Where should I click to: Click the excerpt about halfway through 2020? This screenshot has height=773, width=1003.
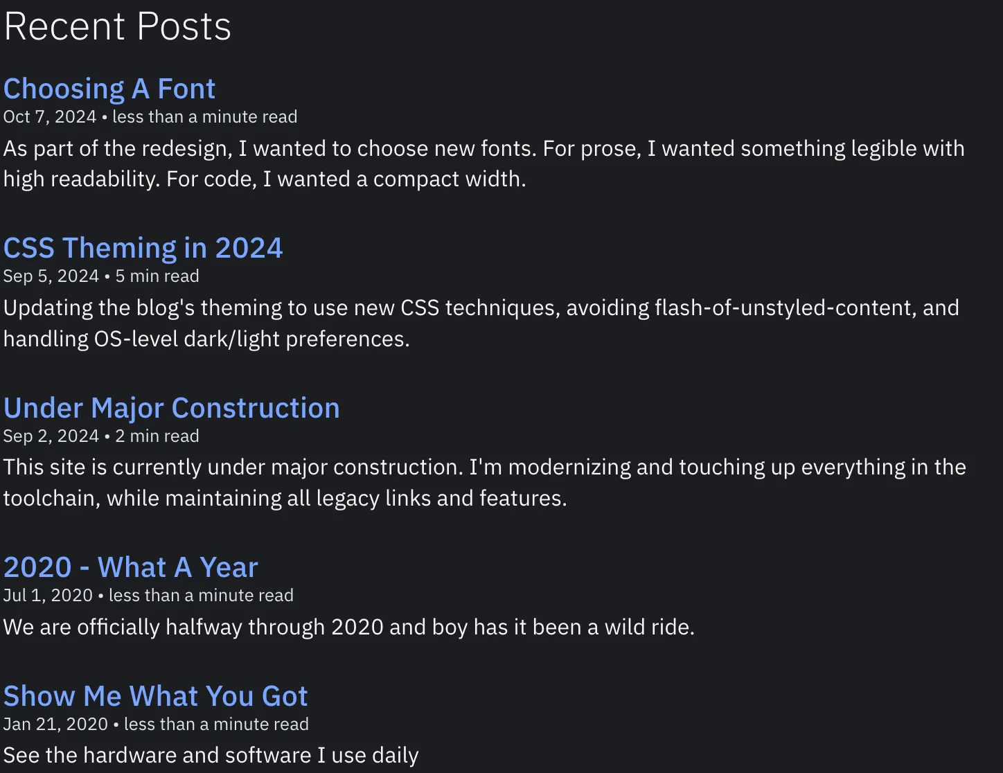point(348,628)
